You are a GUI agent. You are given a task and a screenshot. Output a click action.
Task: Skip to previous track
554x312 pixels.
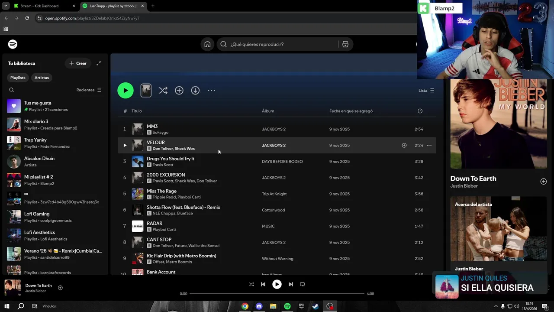tap(263, 284)
